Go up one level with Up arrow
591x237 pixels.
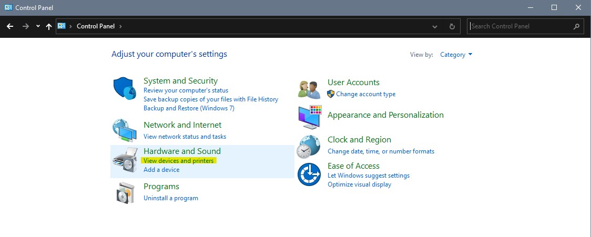tap(49, 26)
